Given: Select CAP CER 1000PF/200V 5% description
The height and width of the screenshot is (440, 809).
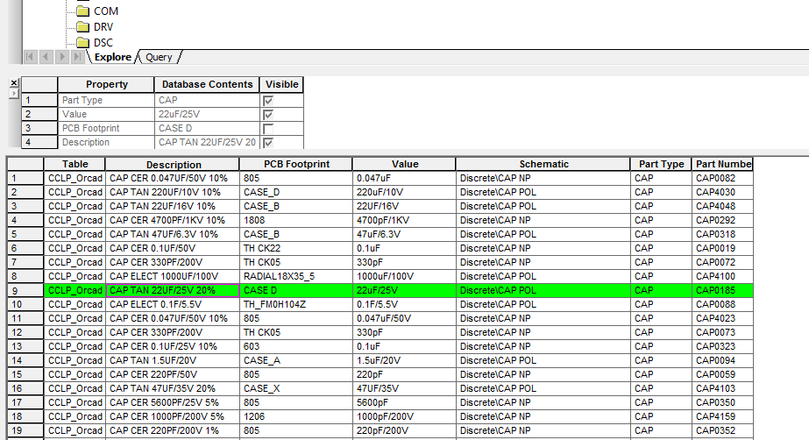Looking at the screenshot, I should (173, 416).
